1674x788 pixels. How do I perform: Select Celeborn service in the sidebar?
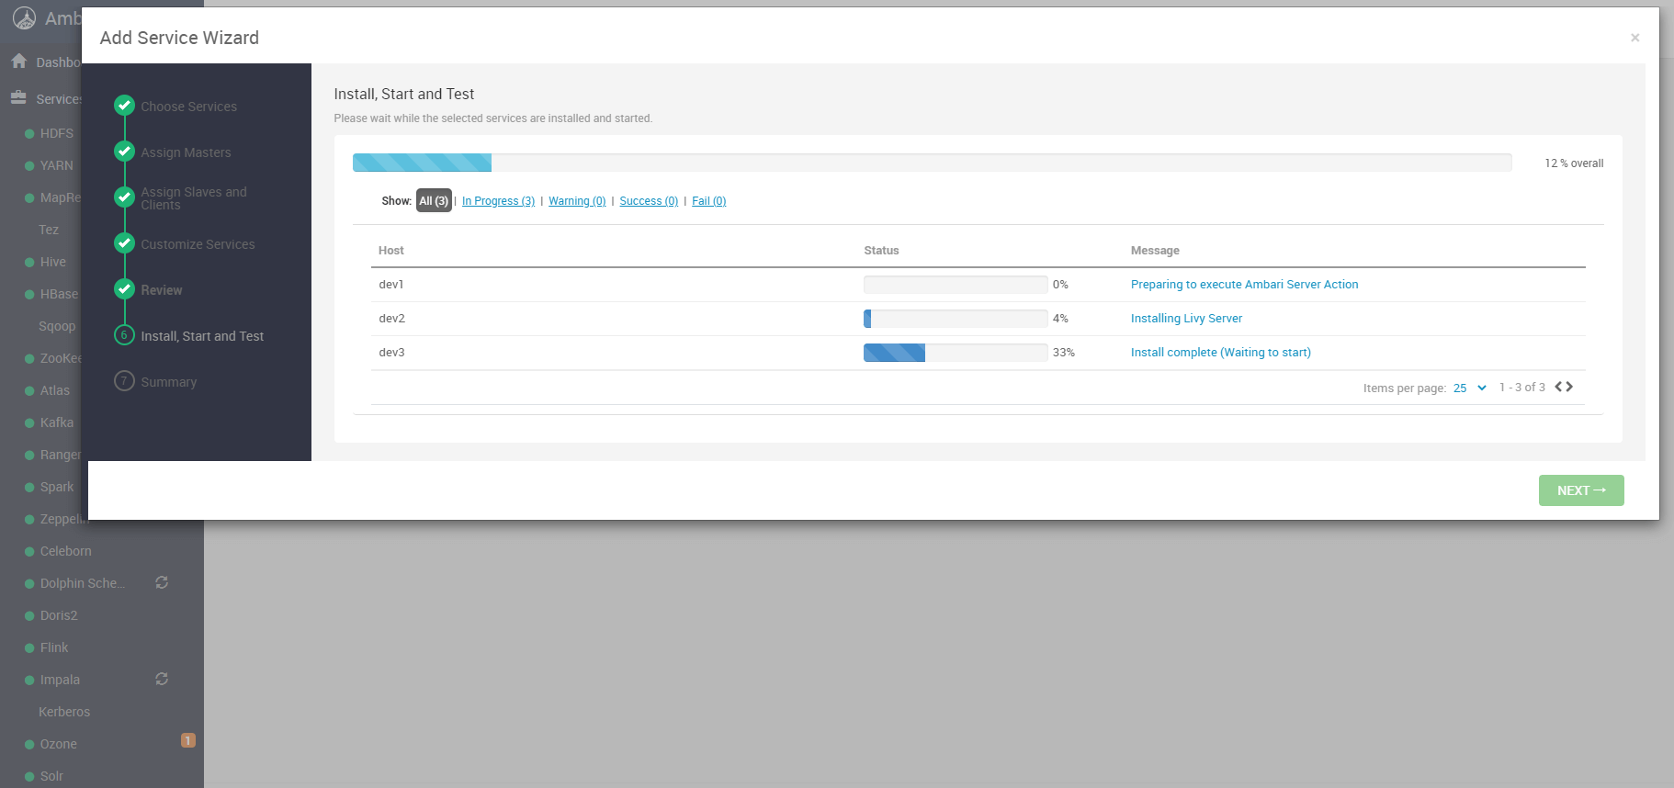coord(65,551)
